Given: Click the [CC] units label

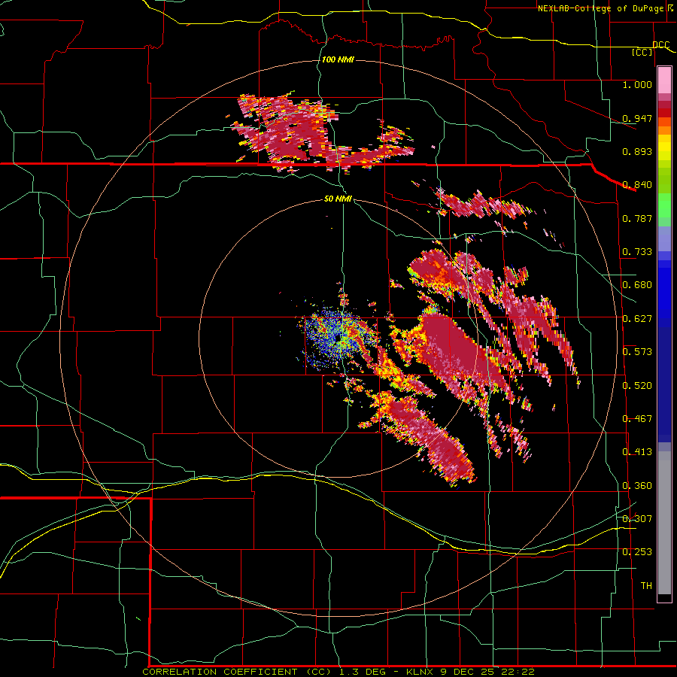Looking at the screenshot, I should coord(642,52).
